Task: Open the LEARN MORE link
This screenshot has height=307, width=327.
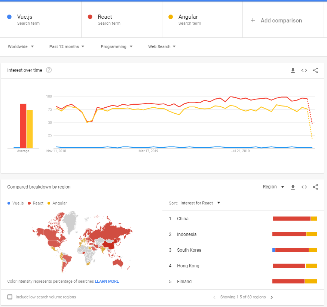Action: pyautogui.click(x=107, y=281)
